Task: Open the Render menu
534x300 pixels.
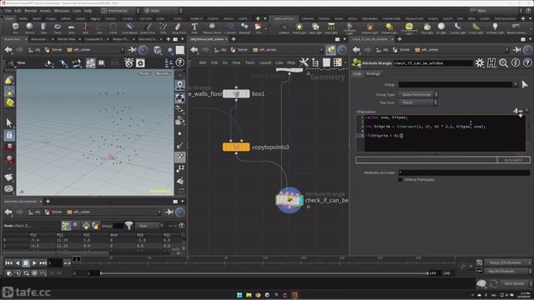Action: click(x=30, y=11)
